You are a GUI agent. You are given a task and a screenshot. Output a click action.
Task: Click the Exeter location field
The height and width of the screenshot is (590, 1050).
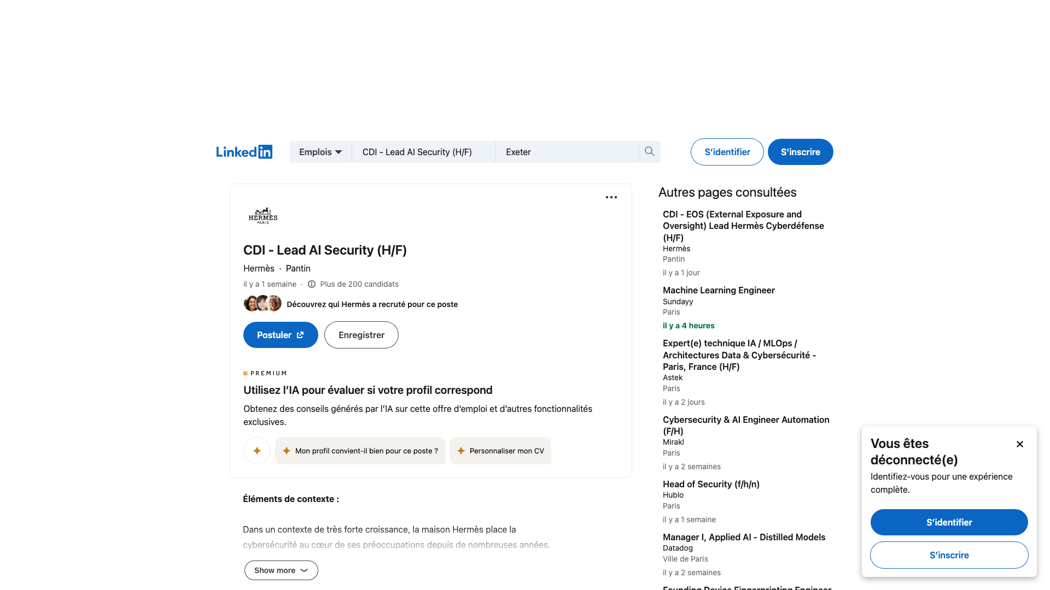click(x=567, y=152)
